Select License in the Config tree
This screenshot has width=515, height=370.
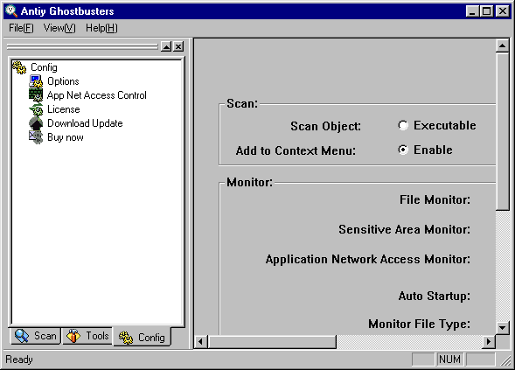tap(63, 109)
